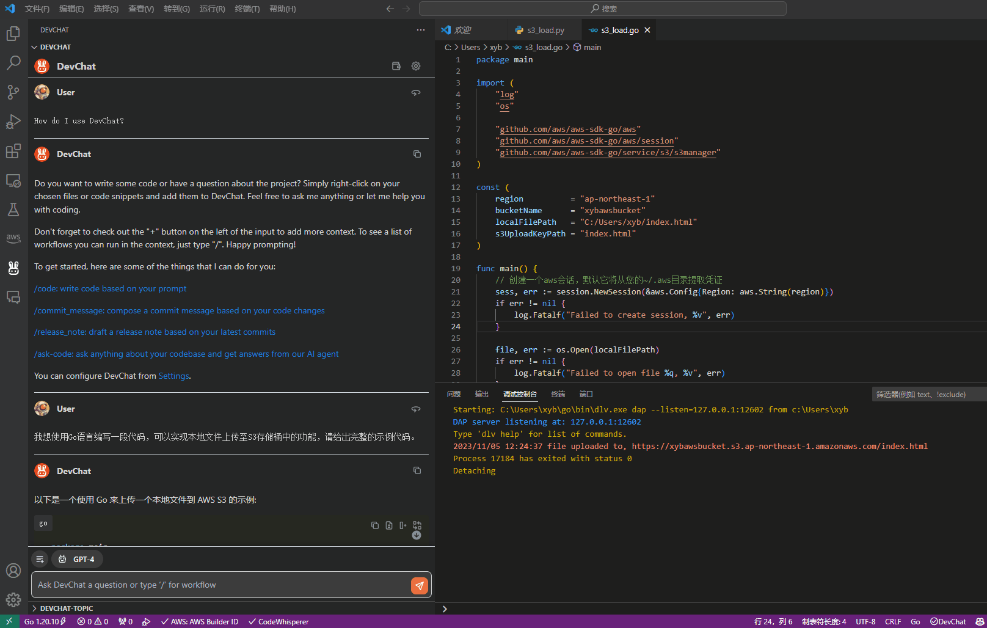Open the Manage gear in activity bar
The height and width of the screenshot is (628, 987).
pyautogui.click(x=13, y=600)
